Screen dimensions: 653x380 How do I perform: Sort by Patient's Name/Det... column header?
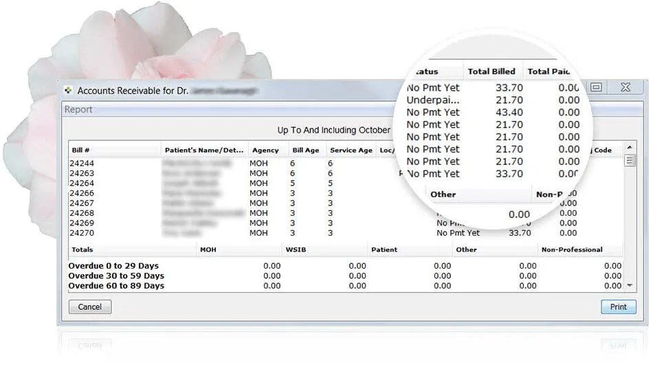point(204,150)
